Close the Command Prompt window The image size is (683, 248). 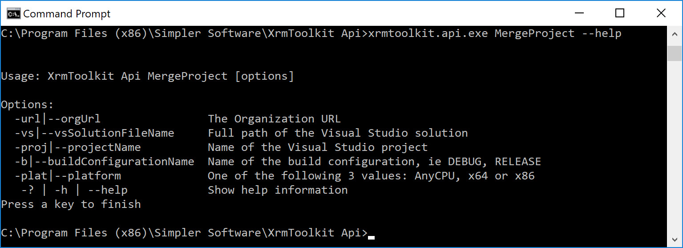pyautogui.click(x=661, y=13)
